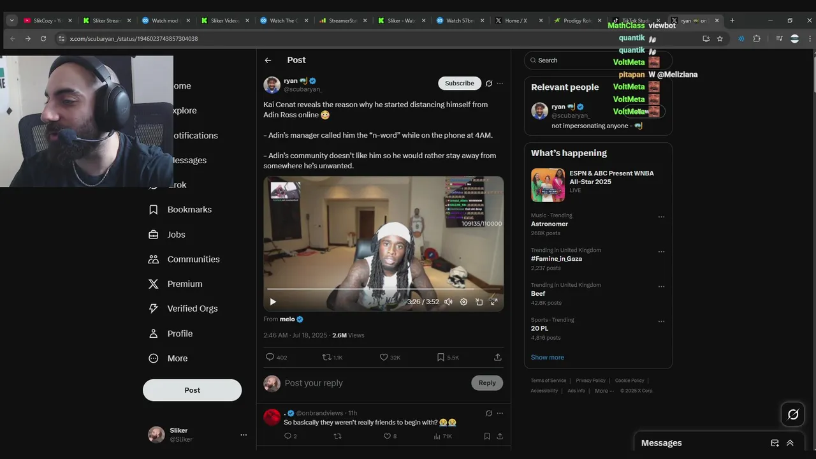View analytics of onbrandviews comment
The width and height of the screenshot is (816, 459).
pos(442,436)
